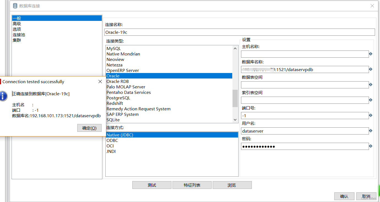
Task: Click the info icon in success dialog
Action: click(3, 96)
